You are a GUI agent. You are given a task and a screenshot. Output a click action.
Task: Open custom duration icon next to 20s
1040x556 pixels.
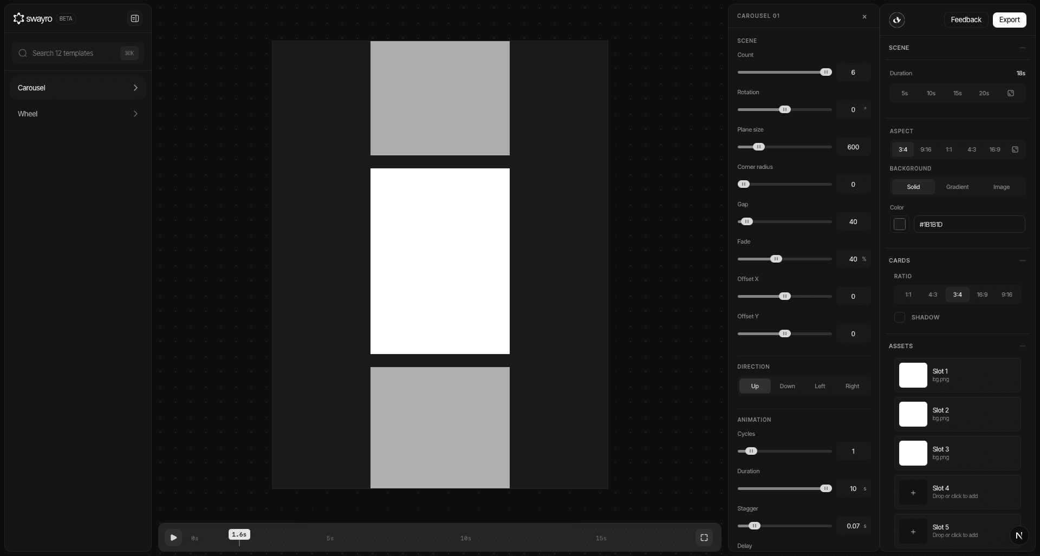tap(1011, 93)
